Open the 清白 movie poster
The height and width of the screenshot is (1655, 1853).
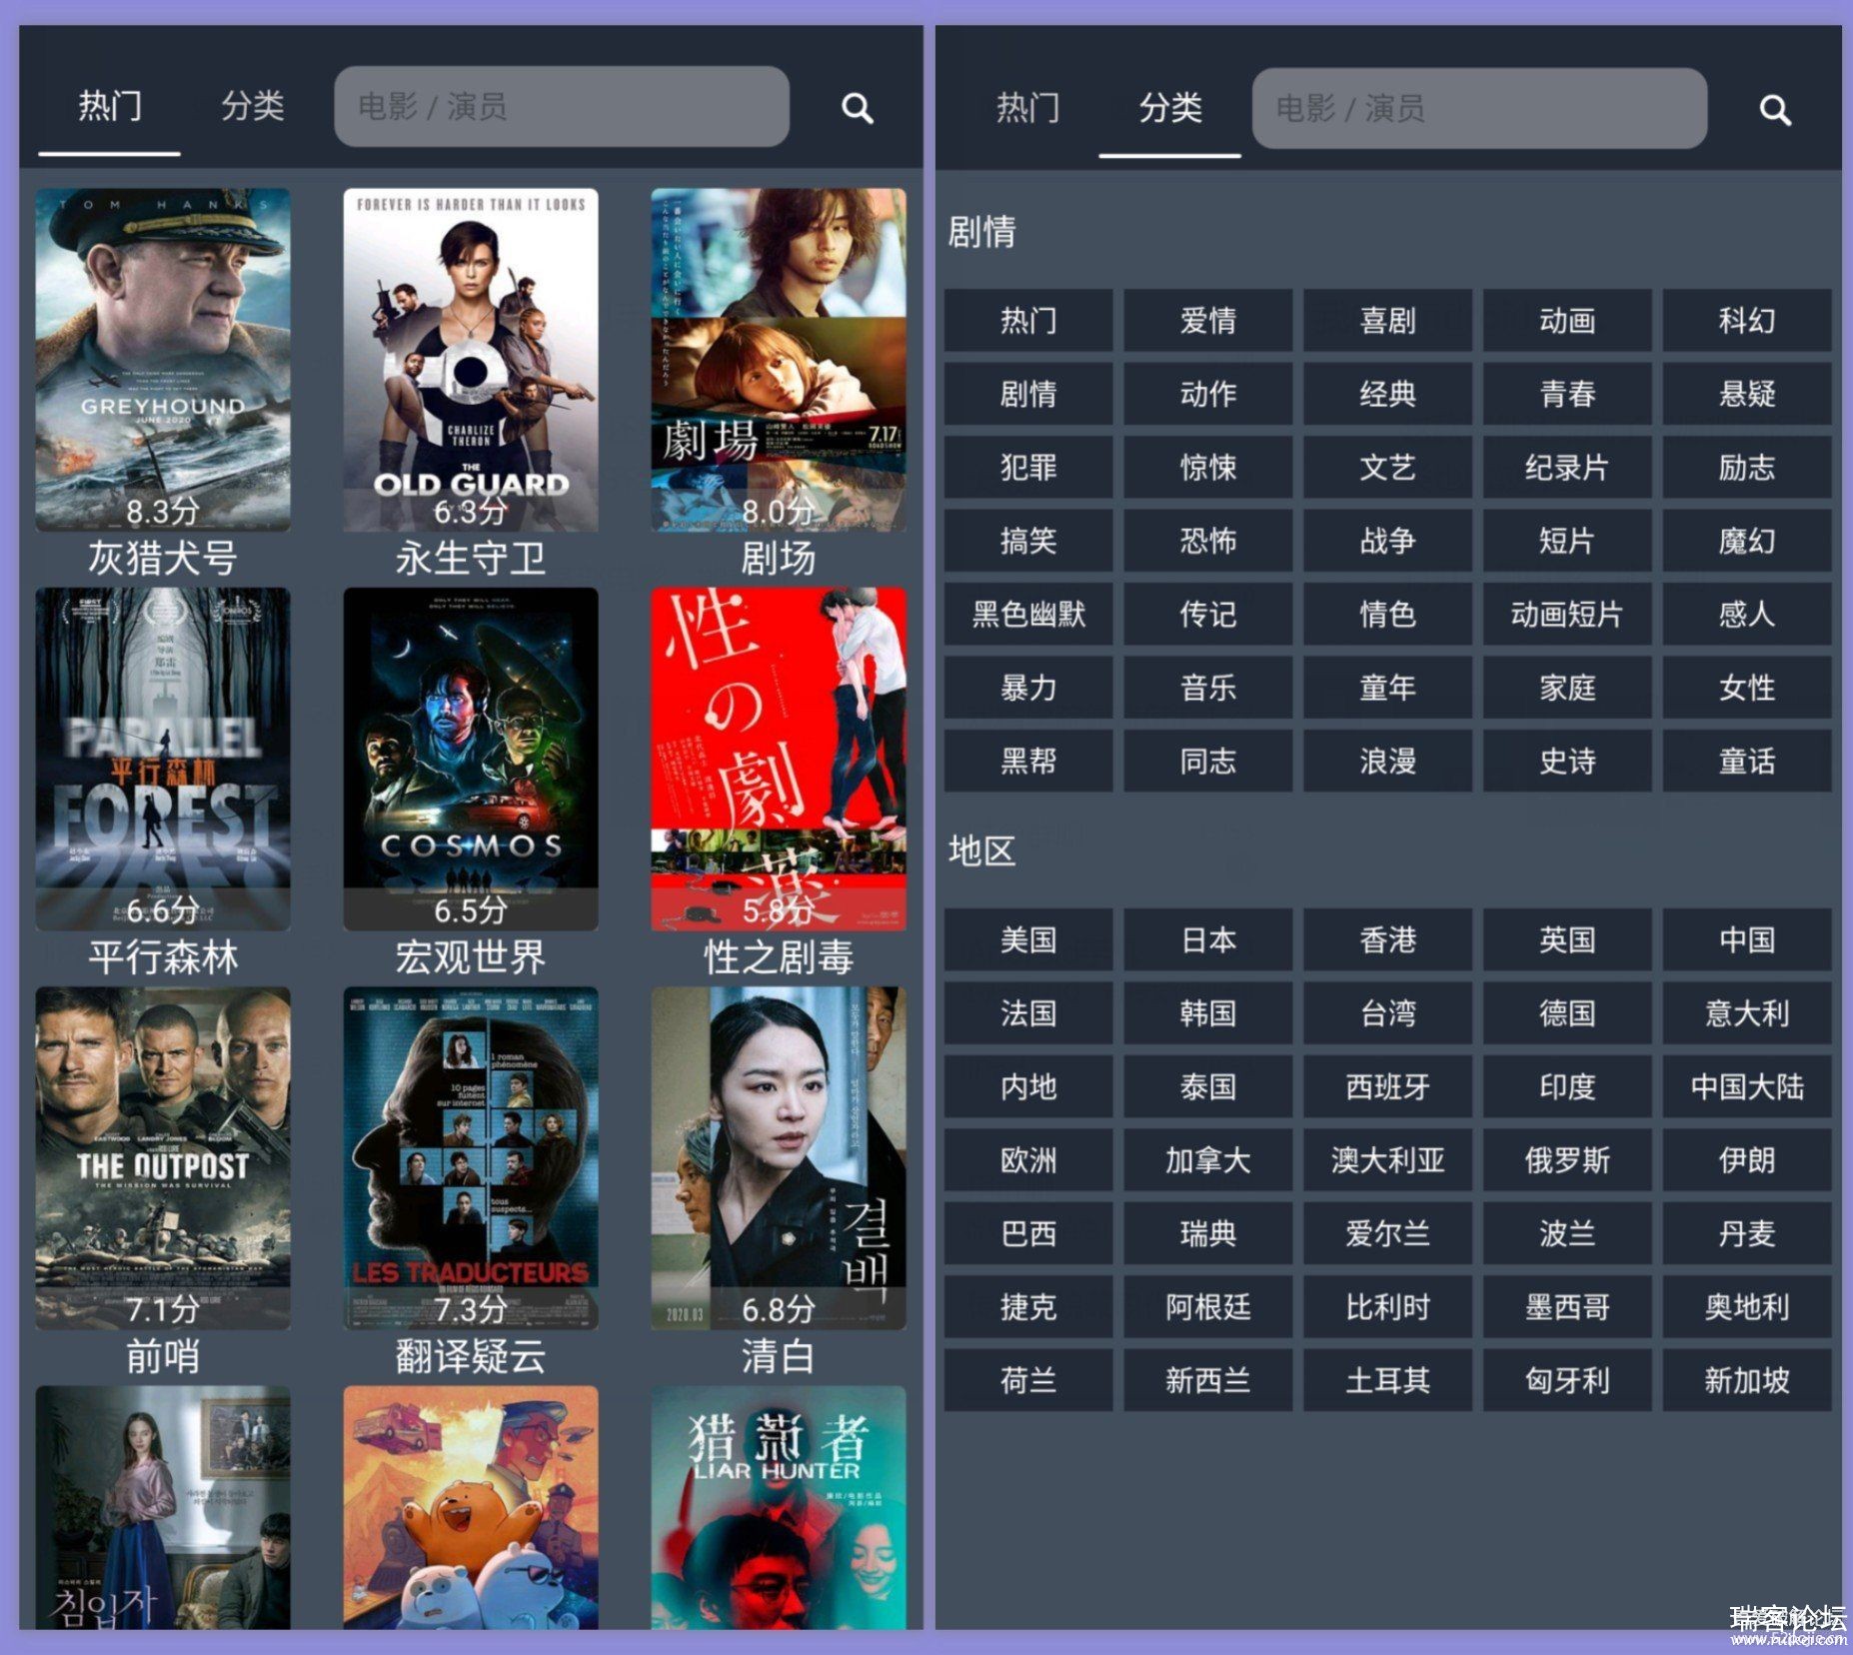click(x=779, y=1158)
